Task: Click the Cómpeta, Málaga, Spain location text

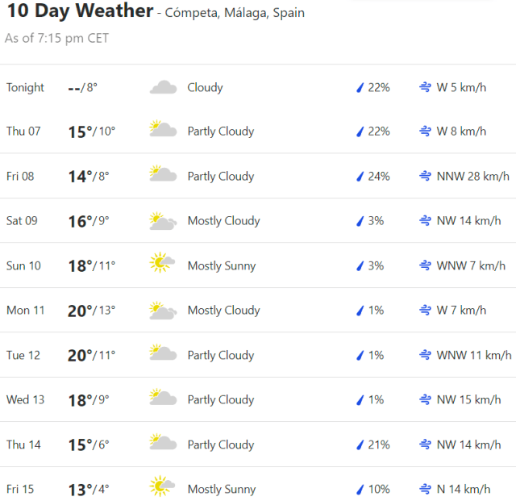Action: click(x=235, y=14)
